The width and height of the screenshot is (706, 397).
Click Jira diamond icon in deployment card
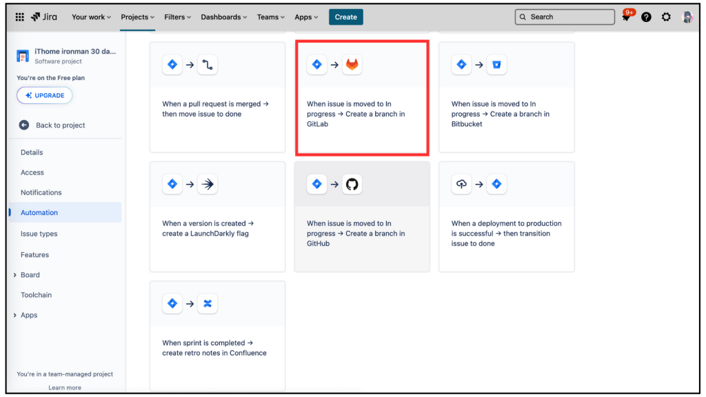click(496, 183)
